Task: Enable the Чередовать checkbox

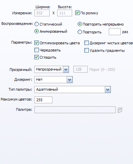Action: [36, 50]
